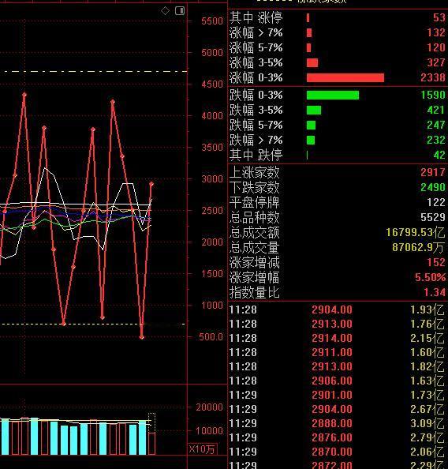The image size is (448, 469).
Task: Select the 11:29 tick row with 2870.00
Action: click(x=338, y=452)
